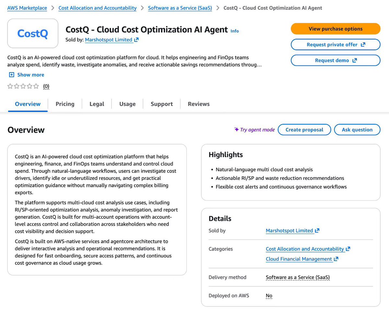
Task: Click the breadcrumb text 'CostQ - Cloud Cost Optimization AI Agent'
Action: (273, 8)
